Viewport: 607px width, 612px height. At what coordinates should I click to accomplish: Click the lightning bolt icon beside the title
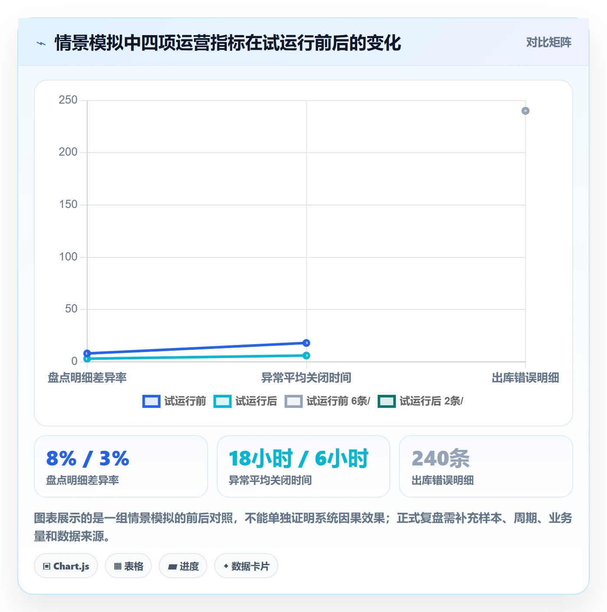41,43
